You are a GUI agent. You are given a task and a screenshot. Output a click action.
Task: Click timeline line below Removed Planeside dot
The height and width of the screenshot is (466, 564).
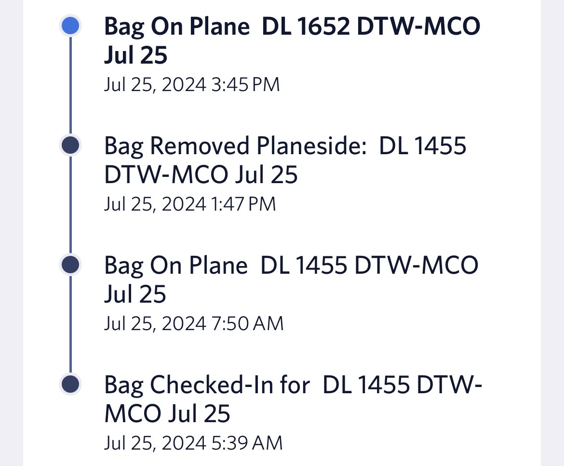coord(70,205)
